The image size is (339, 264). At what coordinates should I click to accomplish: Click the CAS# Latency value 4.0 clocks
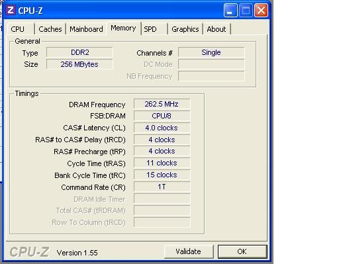(x=162, y=128)
